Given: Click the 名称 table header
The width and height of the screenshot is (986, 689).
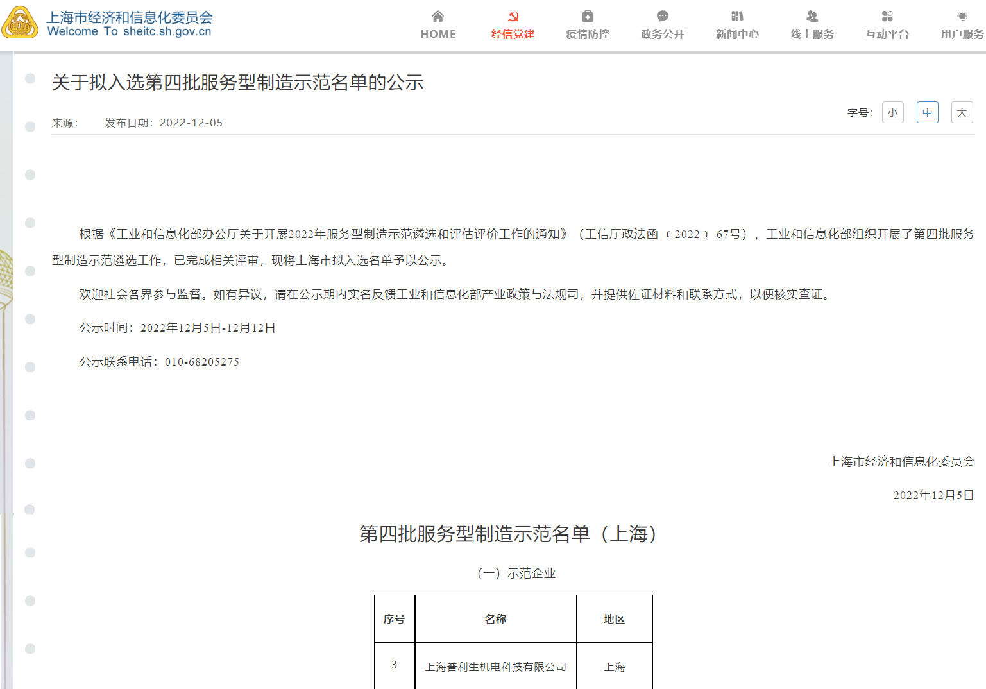Looking at the screenshot, I should (x=495, y=619).
